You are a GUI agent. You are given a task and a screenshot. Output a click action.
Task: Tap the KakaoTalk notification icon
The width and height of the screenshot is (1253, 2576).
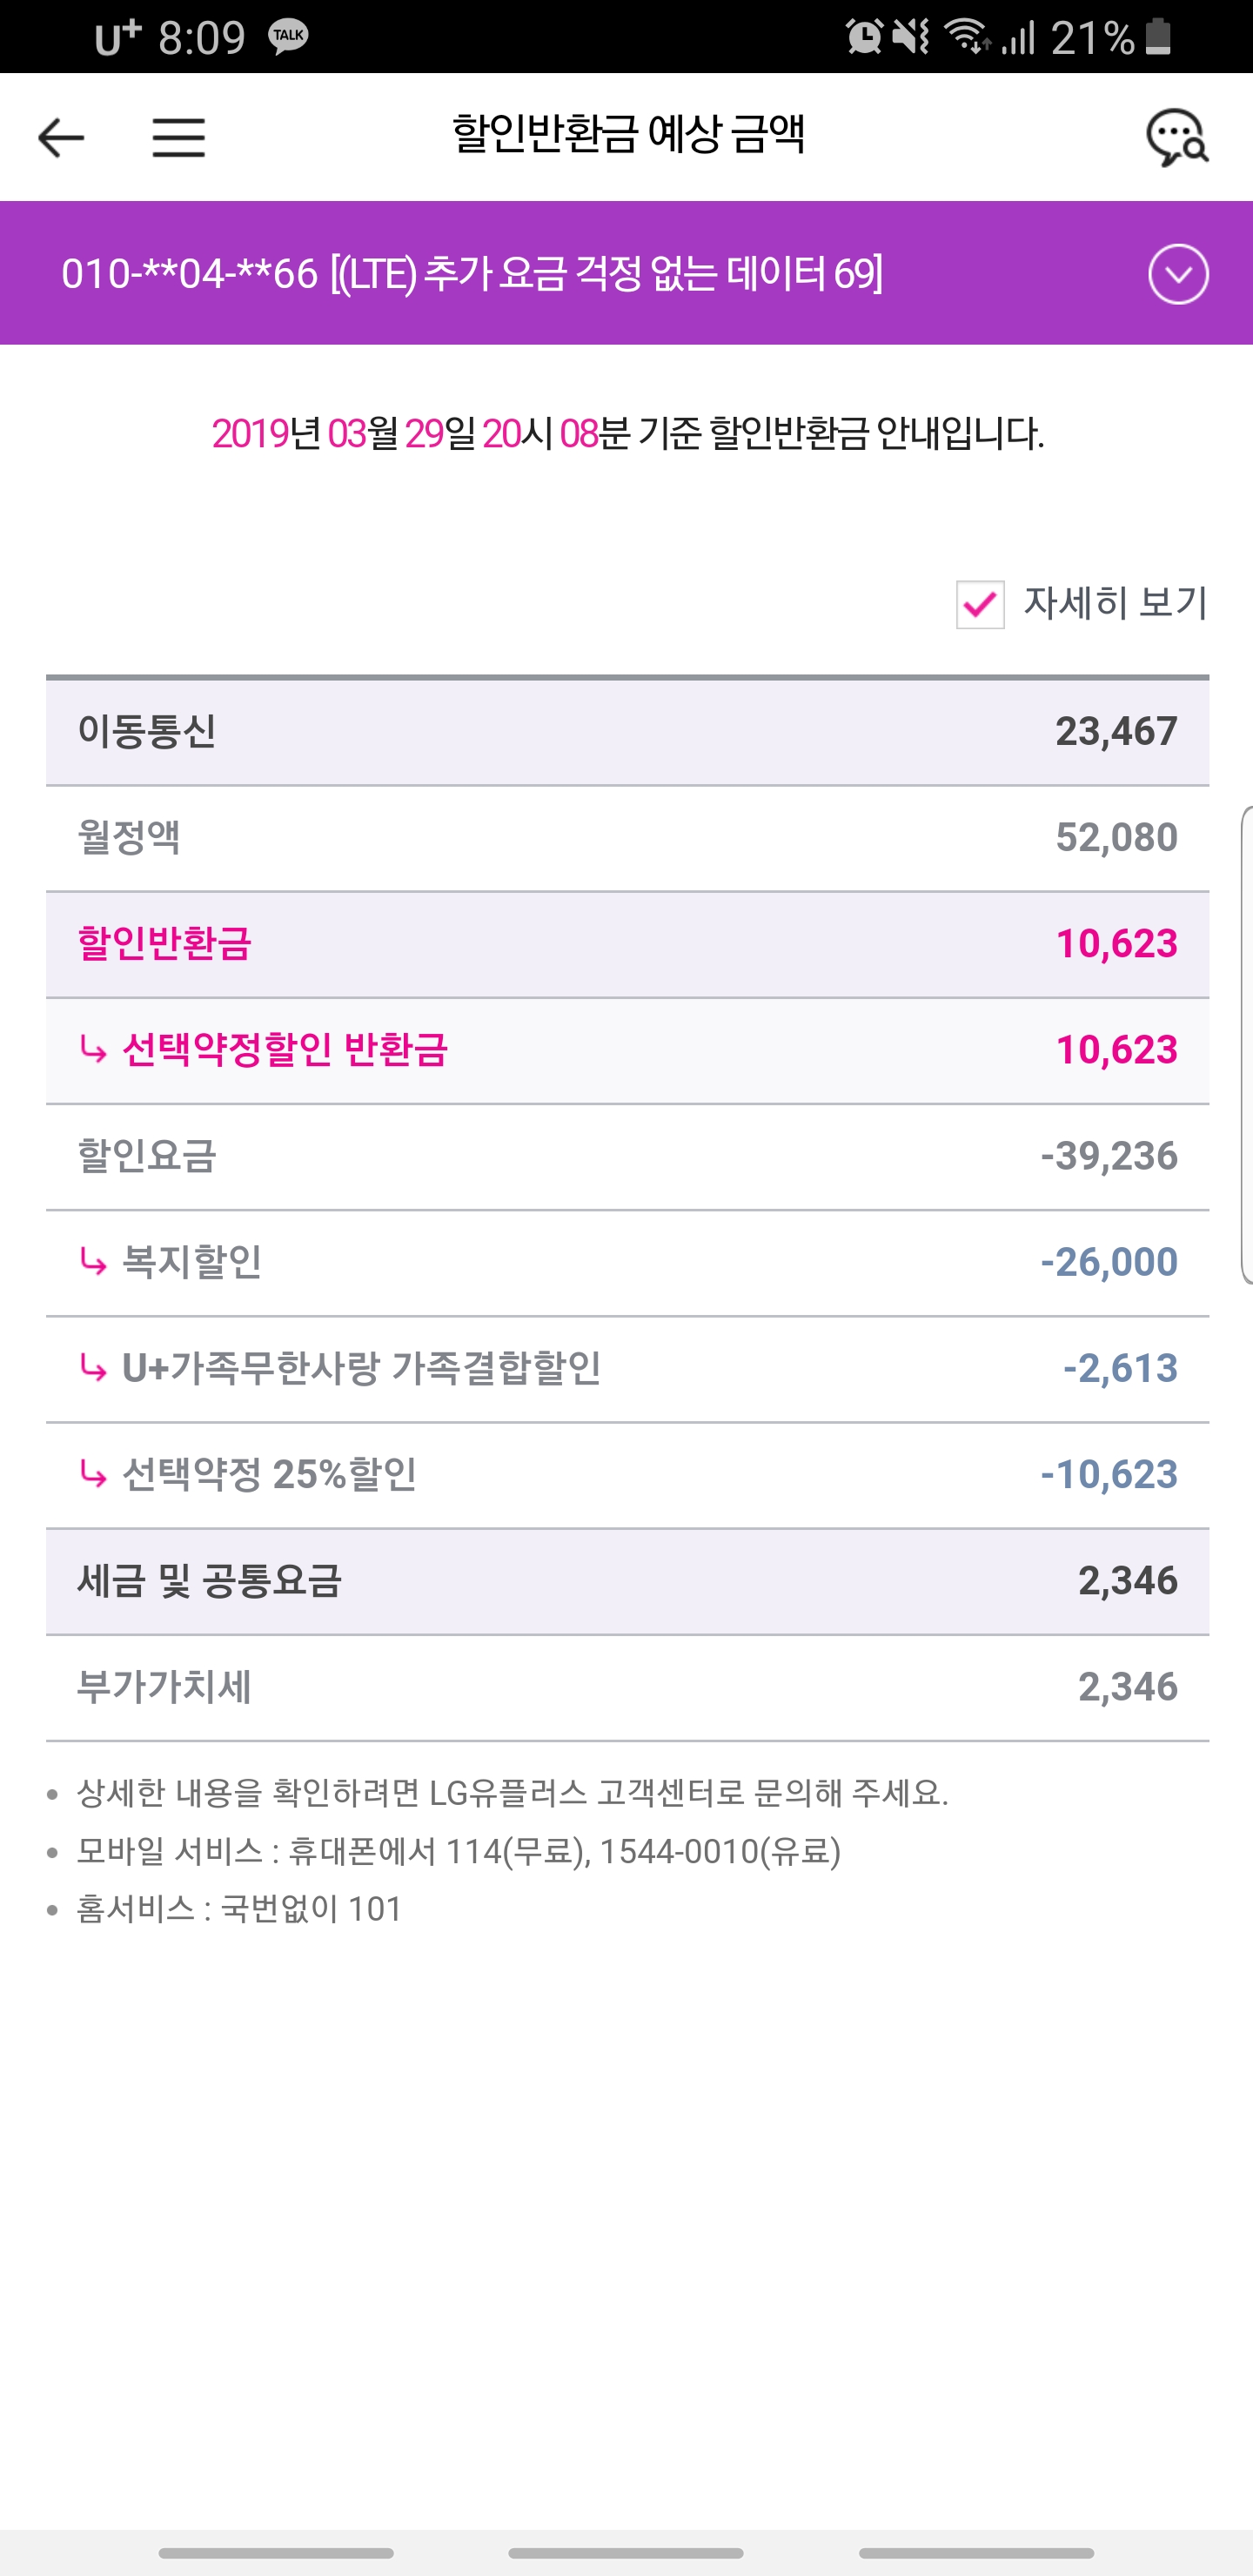point(288,37)
